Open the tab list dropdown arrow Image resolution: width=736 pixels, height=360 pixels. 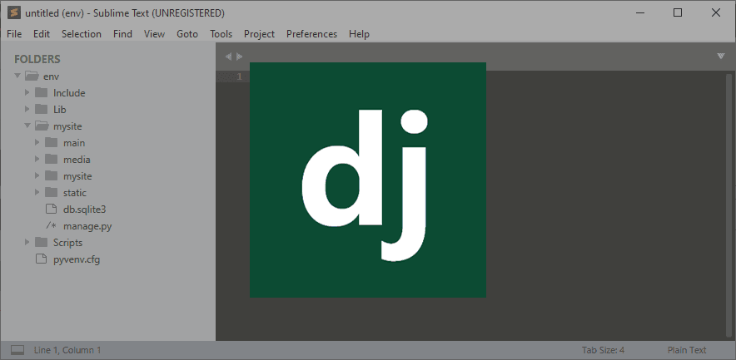coord(721,57)
